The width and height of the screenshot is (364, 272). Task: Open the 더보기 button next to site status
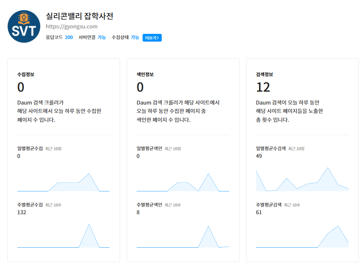151,38
